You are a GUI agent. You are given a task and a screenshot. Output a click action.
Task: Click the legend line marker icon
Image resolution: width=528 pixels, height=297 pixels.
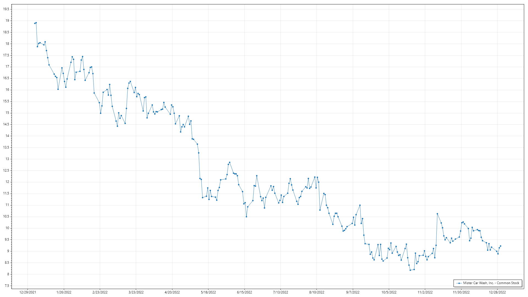(459, 283)
